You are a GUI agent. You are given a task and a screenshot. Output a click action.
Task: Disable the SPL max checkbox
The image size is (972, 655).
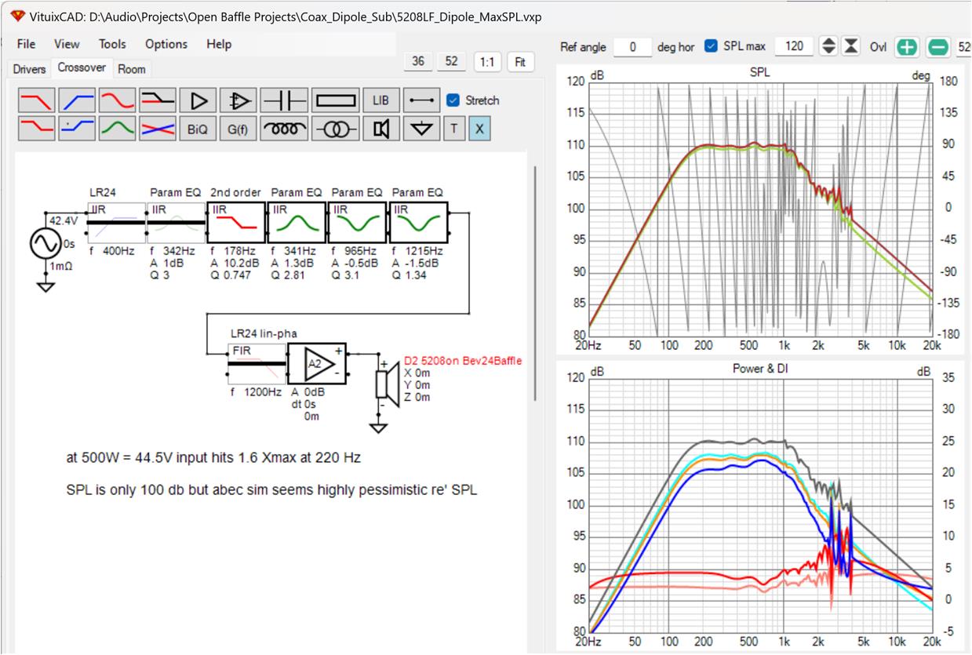(x=711, y=46)
